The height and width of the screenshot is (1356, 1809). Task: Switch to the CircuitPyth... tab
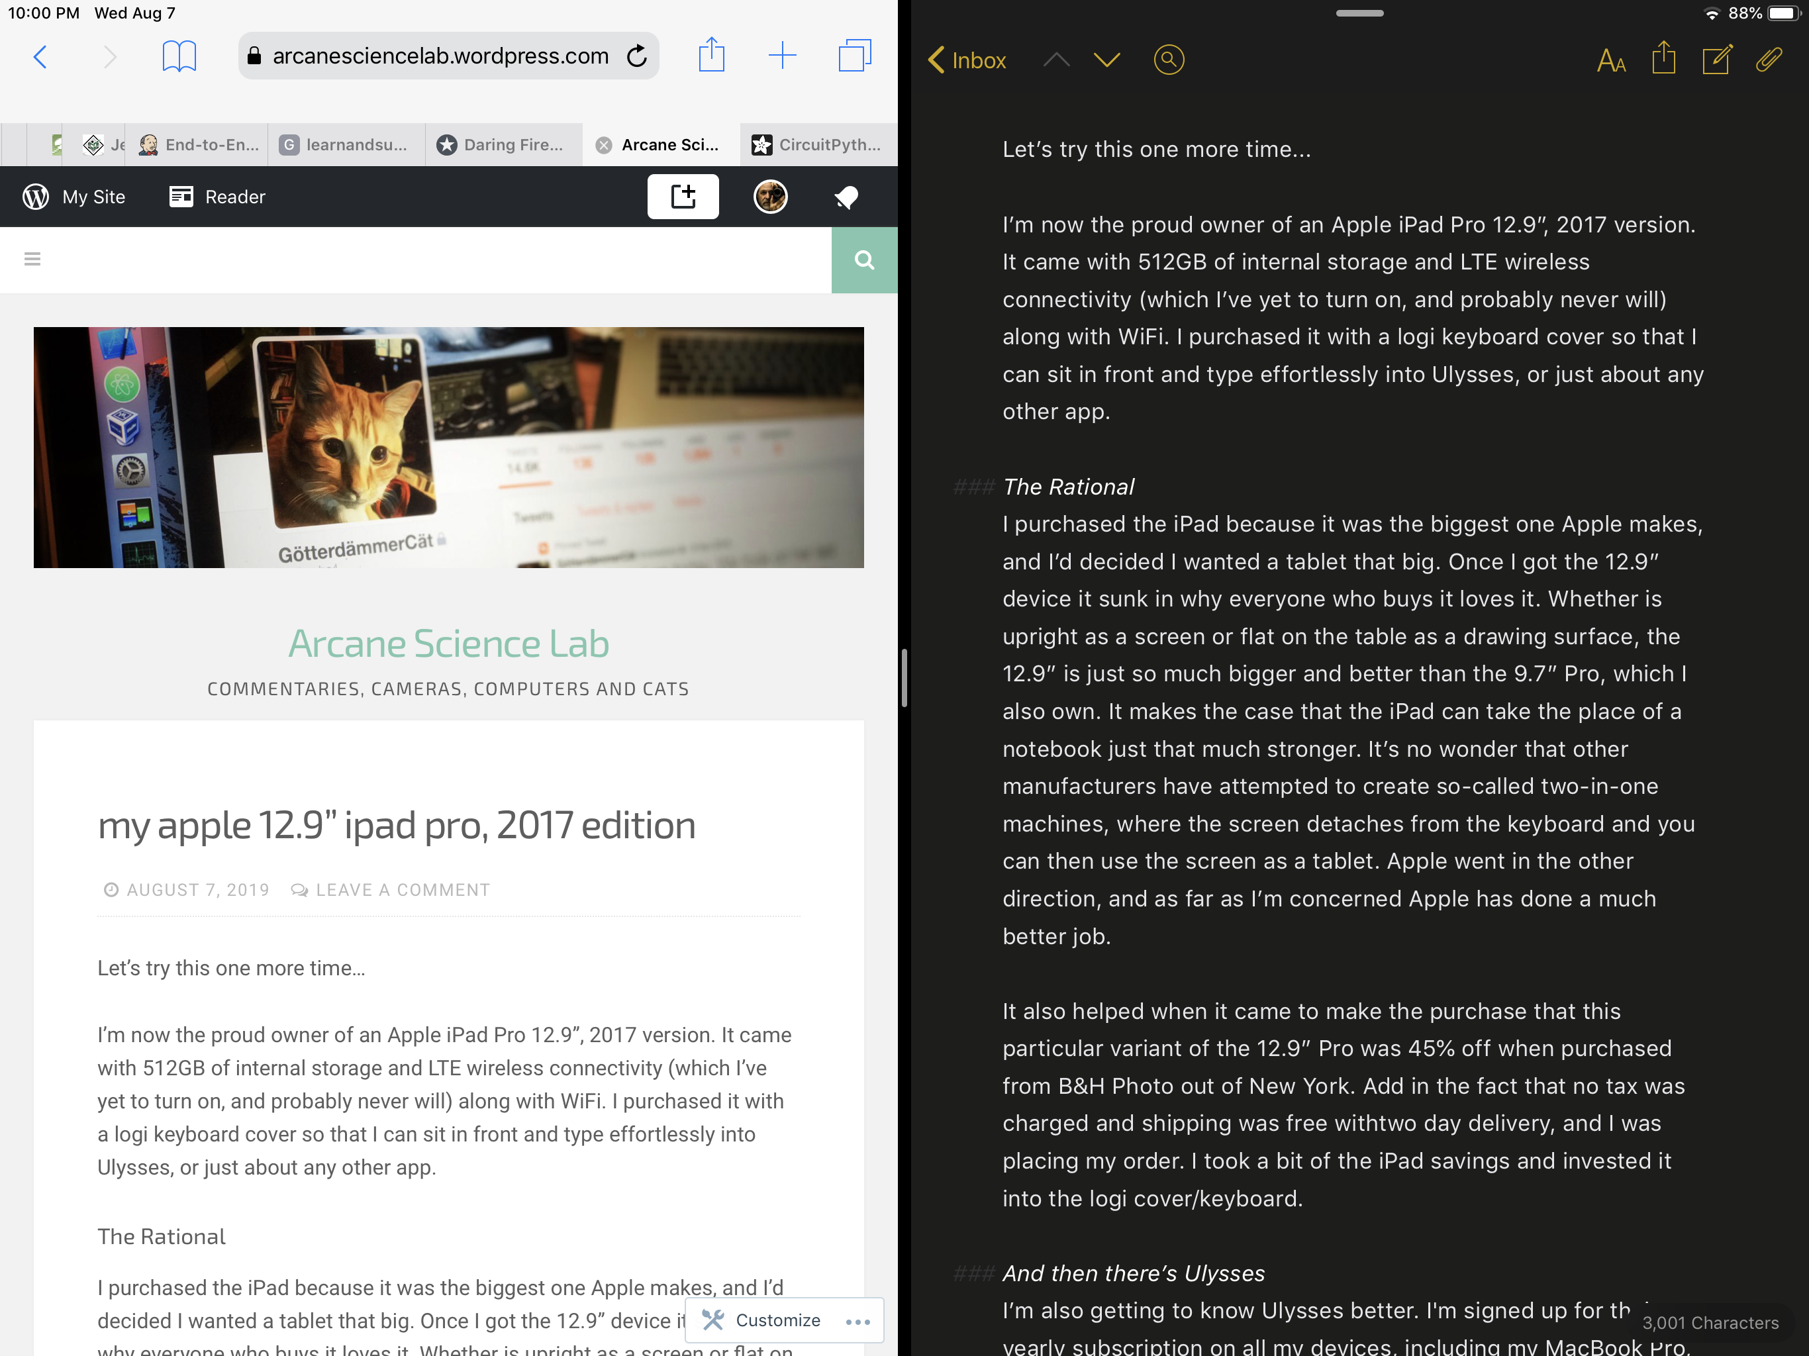[x=818, y=145]
